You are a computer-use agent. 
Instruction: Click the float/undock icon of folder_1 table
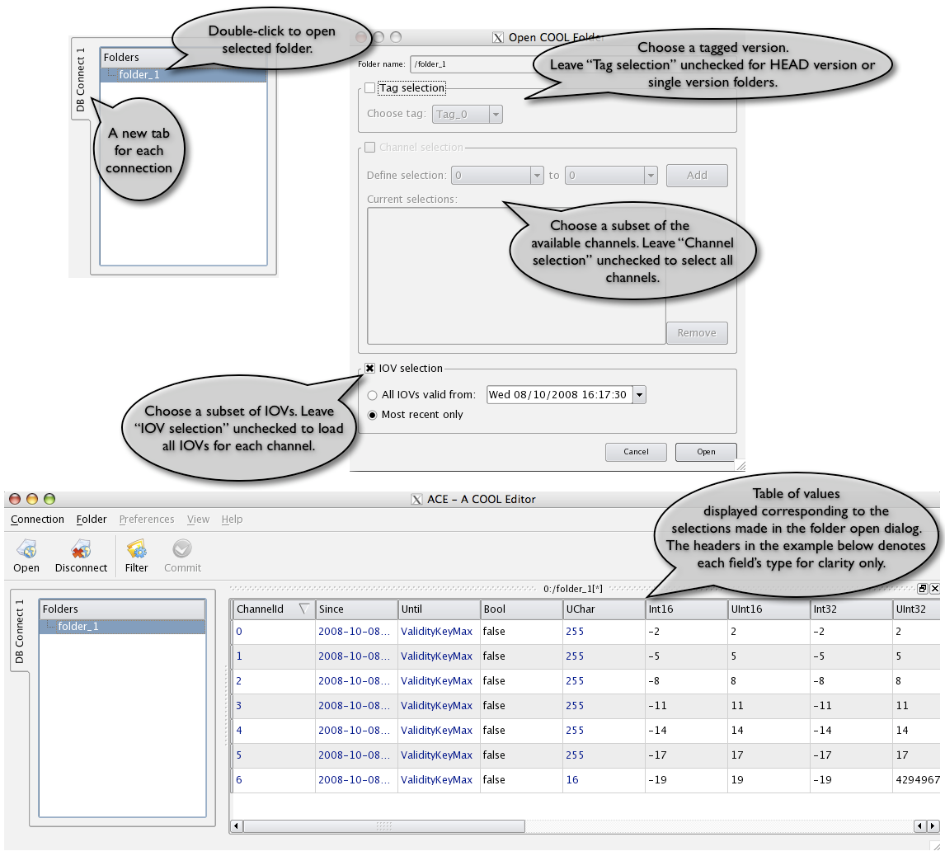[x=923, y=588]
